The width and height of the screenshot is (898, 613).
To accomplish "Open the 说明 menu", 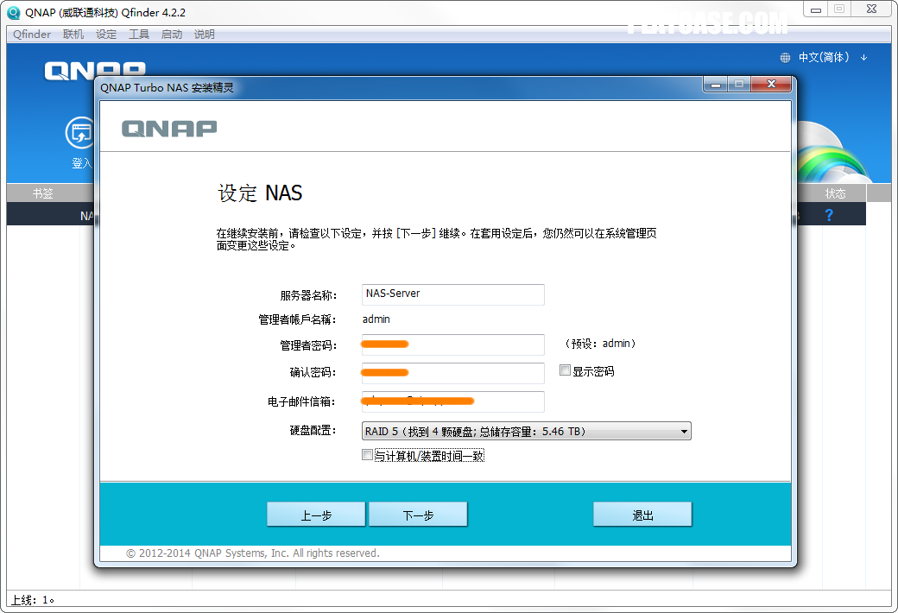I will 204,35.
